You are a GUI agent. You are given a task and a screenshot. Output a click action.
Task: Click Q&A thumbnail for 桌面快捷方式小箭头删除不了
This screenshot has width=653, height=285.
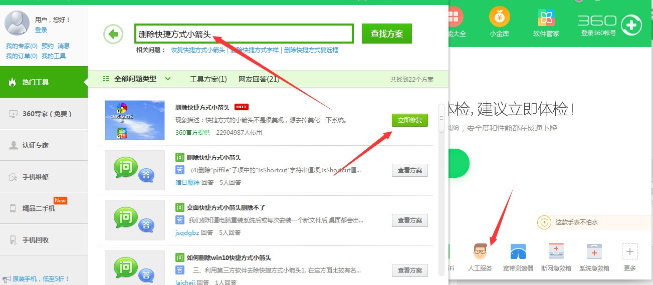pyautogui.click(x=135, y=220)
